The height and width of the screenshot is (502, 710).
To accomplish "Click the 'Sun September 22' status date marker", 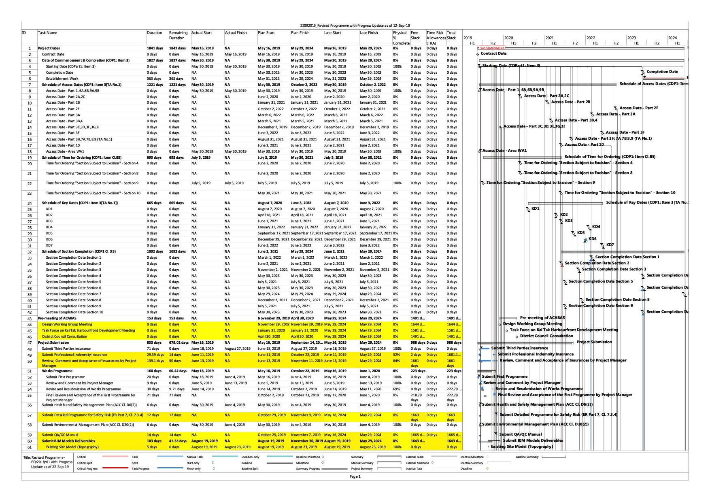I will (x=492, y=48).
